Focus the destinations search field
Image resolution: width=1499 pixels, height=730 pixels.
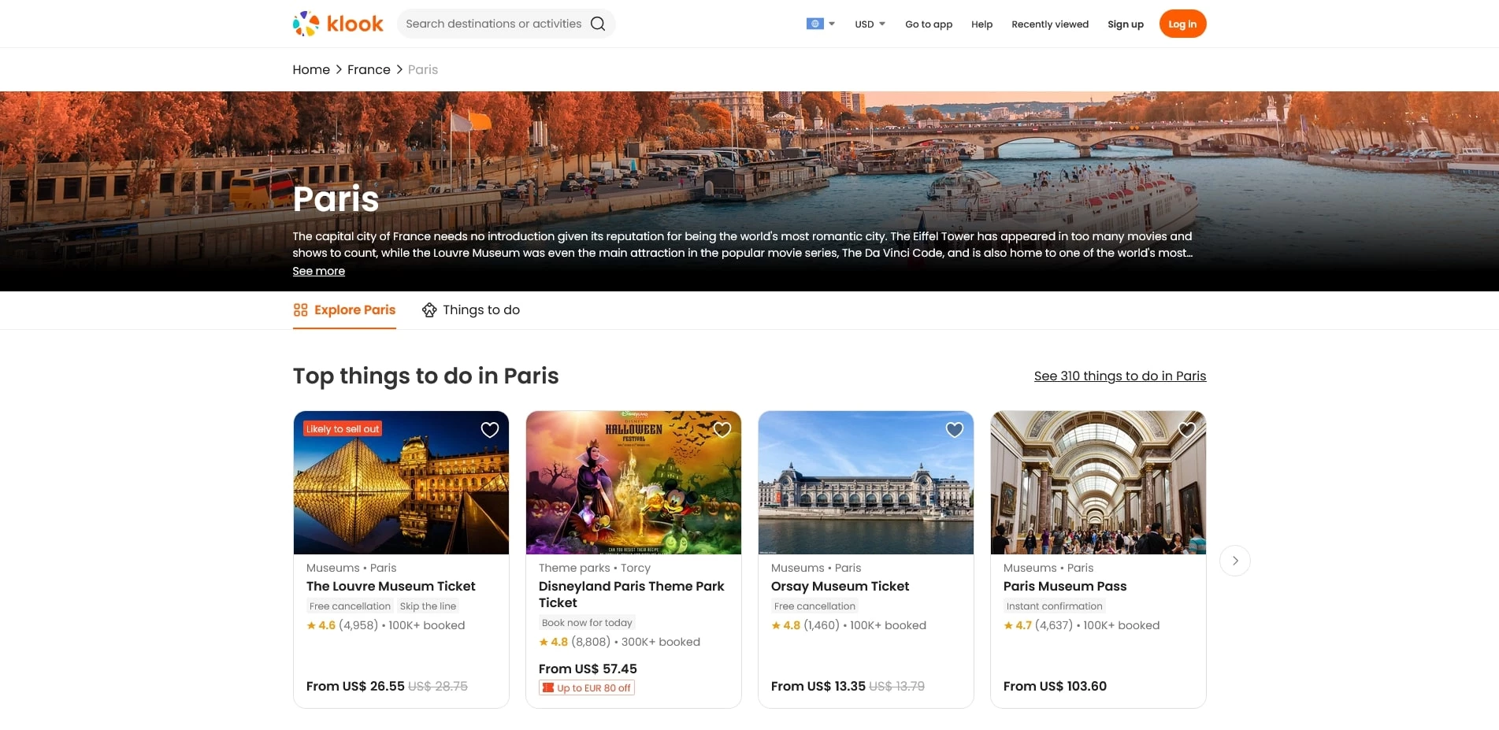click(x=493, y=24)
